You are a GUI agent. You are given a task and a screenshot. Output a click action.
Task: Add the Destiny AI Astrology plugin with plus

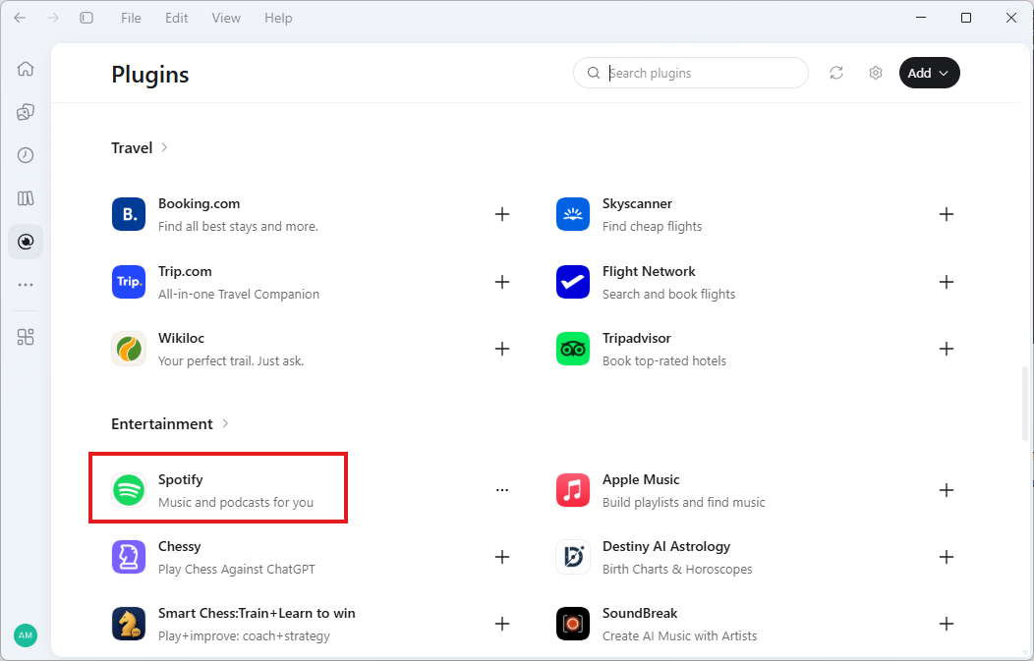pos(947,557)
